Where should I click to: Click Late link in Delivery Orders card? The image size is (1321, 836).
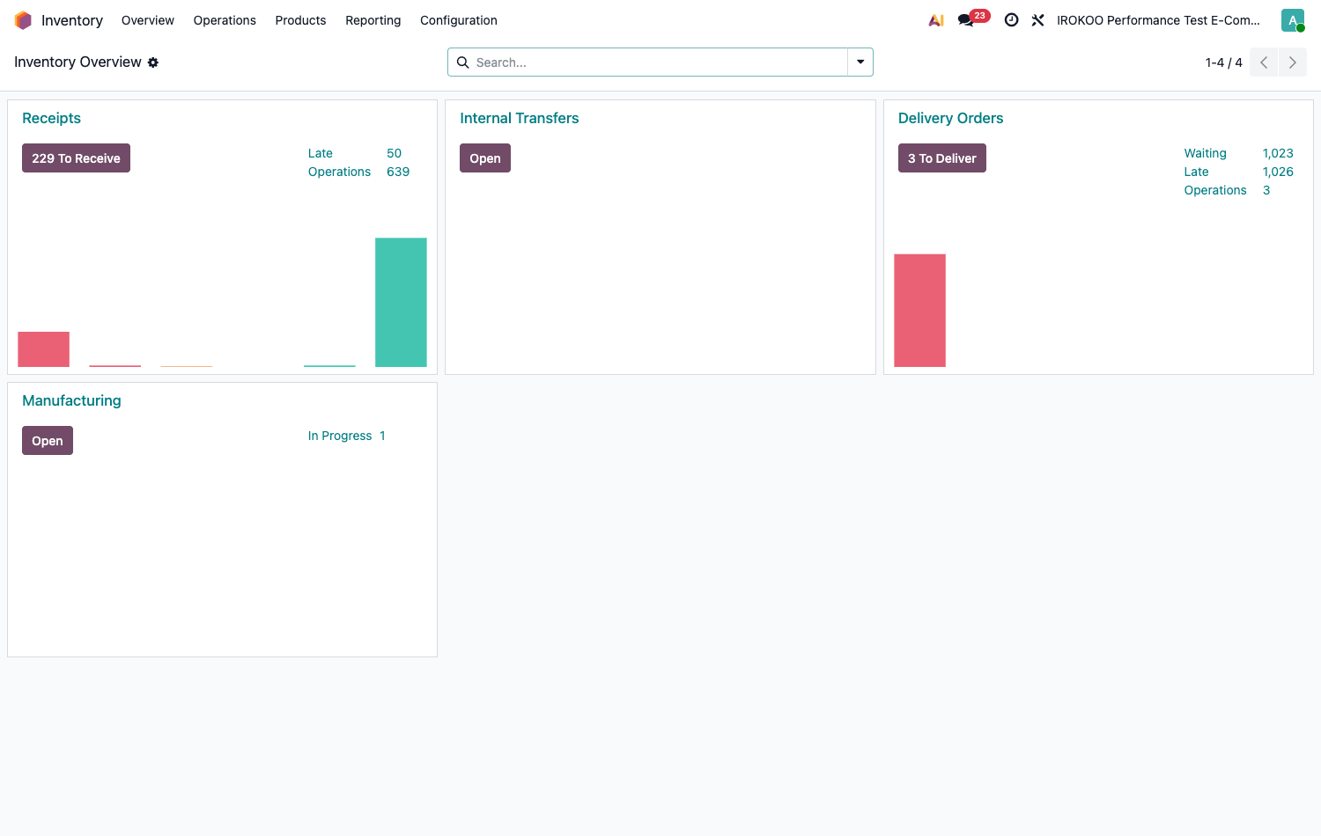click(x=1196, y=172)
